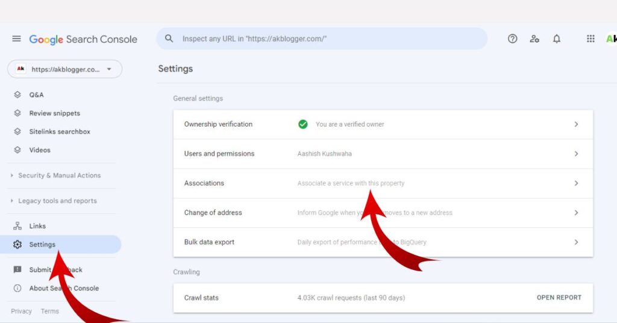Viewport: 617px width, 323px height.
Task: Click the Submit feedback icon
Action: point(17,270)
